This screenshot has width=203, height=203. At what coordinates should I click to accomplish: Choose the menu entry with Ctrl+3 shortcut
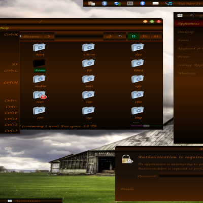pyautogui.click(x=10, y=130)
